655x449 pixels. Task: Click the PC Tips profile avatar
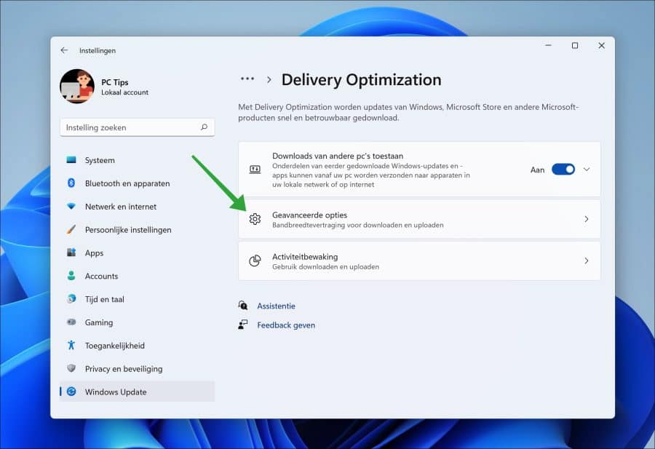tap(77, 86)
